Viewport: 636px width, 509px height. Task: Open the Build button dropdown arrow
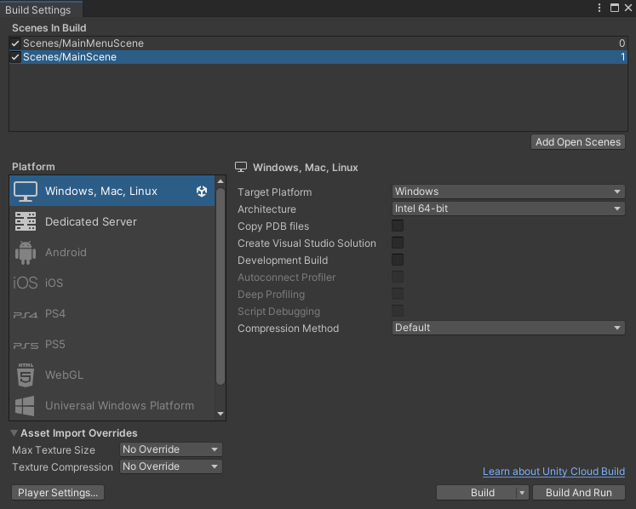[x=523, y=493]
